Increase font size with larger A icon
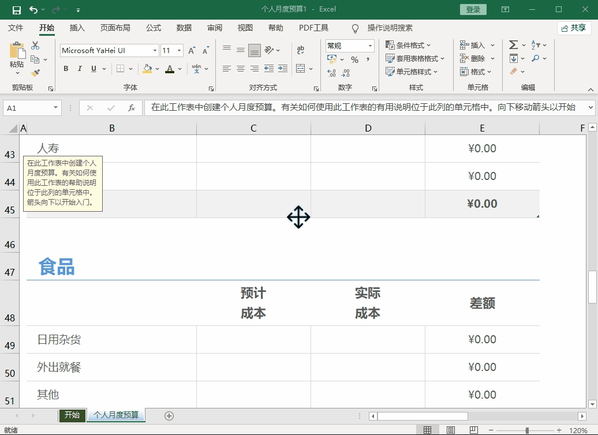This screenshot has width=598, height=435. click(x=192, y=50)
